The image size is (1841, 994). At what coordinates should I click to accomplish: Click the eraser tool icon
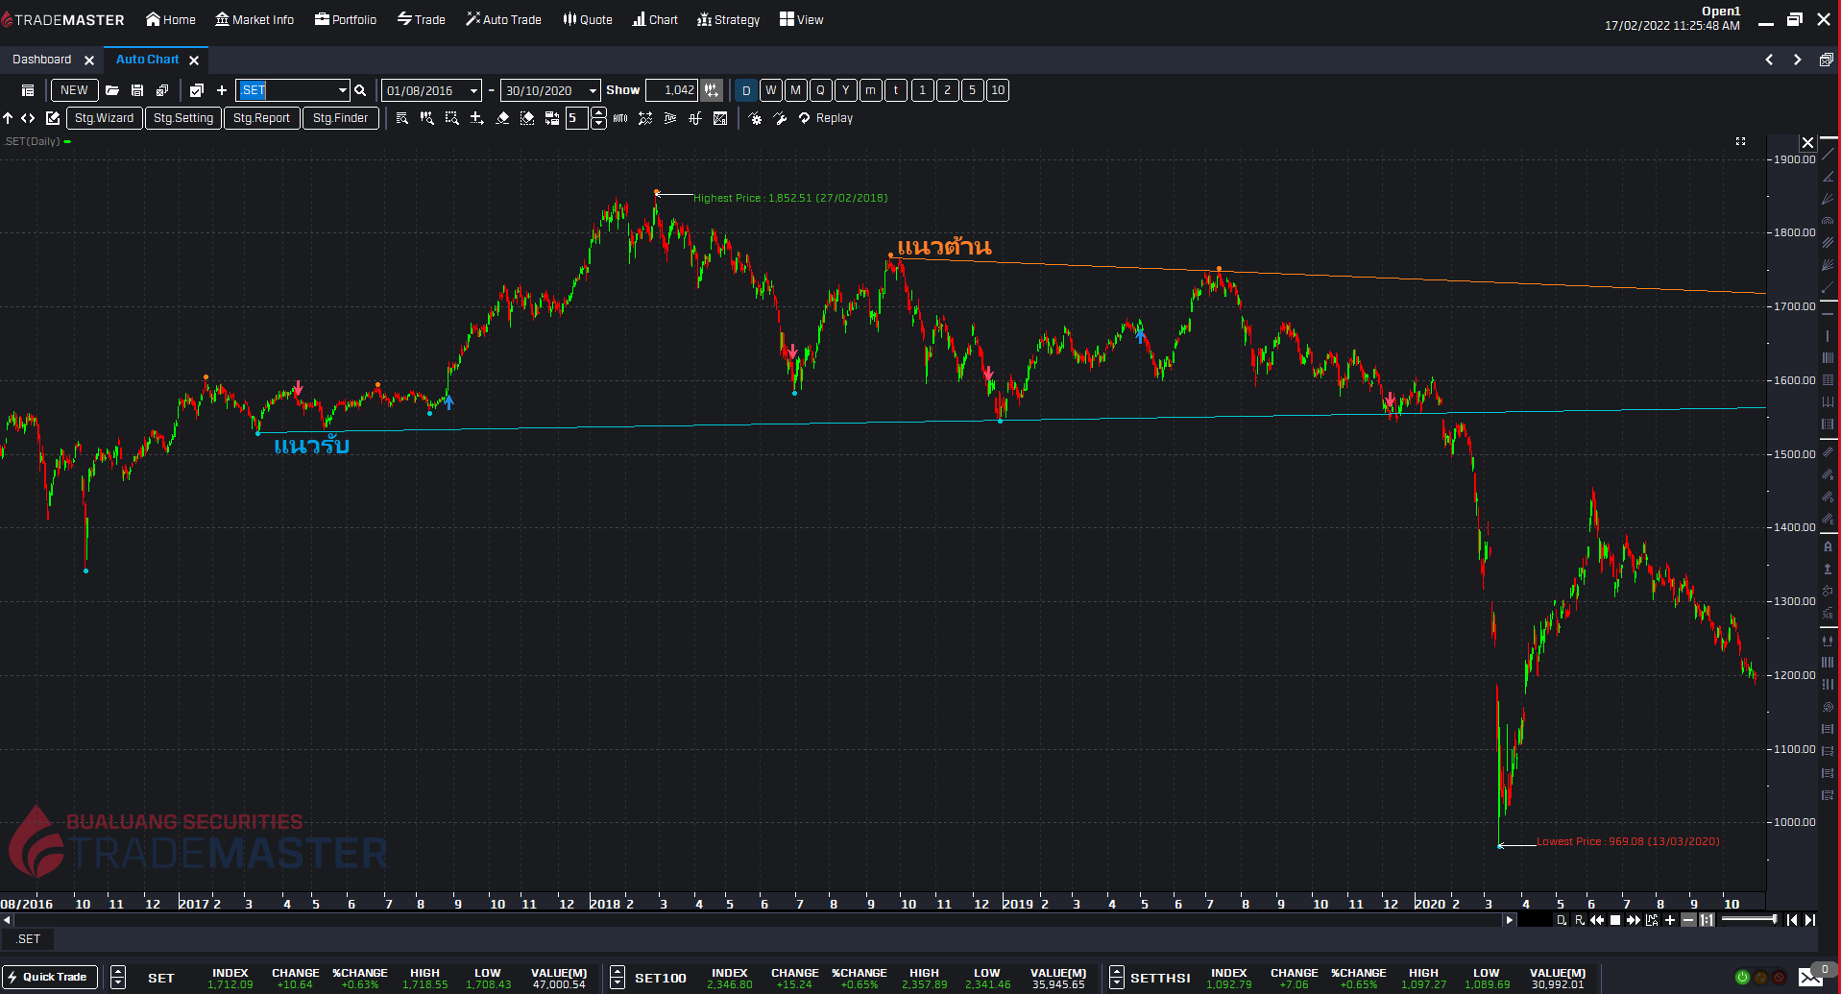pyautogui.click(x=502, y=118)
